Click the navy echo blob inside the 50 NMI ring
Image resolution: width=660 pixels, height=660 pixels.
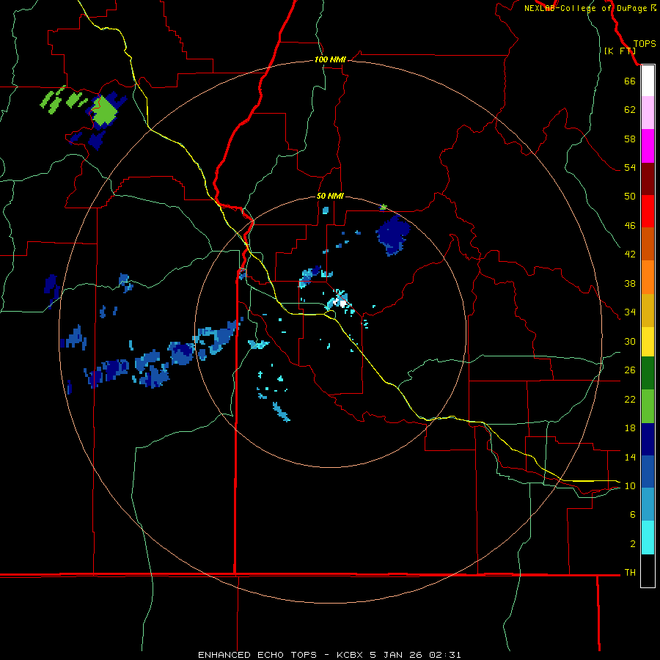point(393,235)
